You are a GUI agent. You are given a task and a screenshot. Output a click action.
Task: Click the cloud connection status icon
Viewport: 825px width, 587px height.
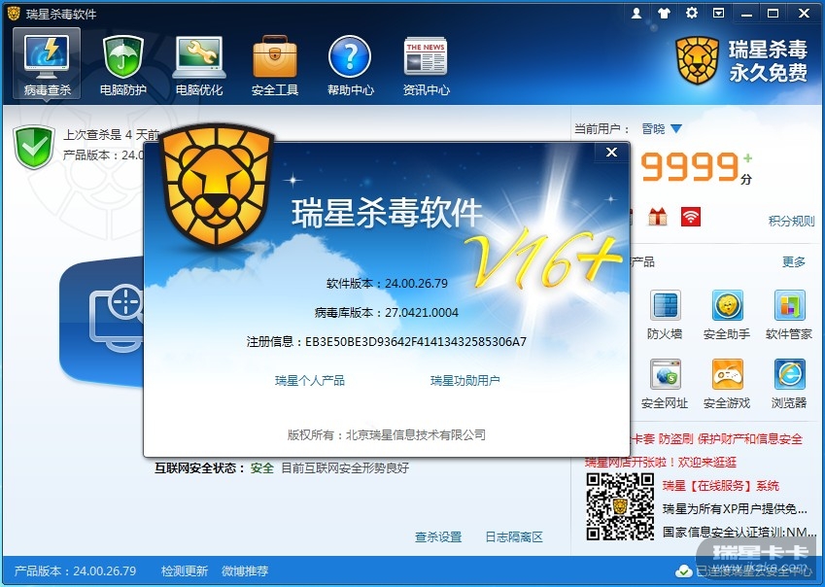click(683, 570)
